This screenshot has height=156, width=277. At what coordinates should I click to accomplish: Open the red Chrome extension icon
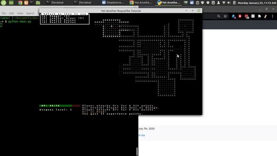click(240, 16)
